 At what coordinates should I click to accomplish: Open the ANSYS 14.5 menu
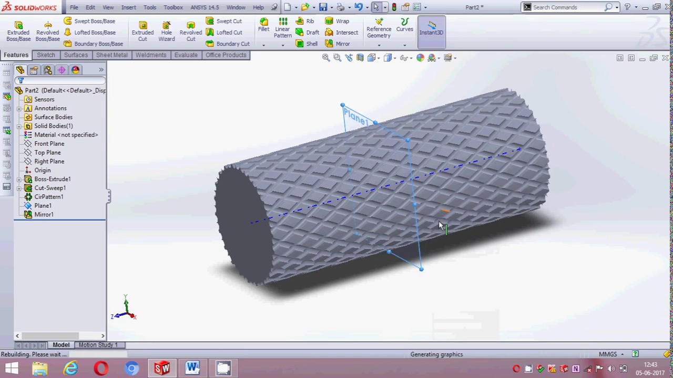coord(205,7)
